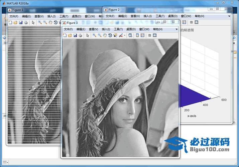The height and width of the screenshot is (167, 239).
Task: Open 窗口(W) menu in Figure 1
Action: point(90,16)
